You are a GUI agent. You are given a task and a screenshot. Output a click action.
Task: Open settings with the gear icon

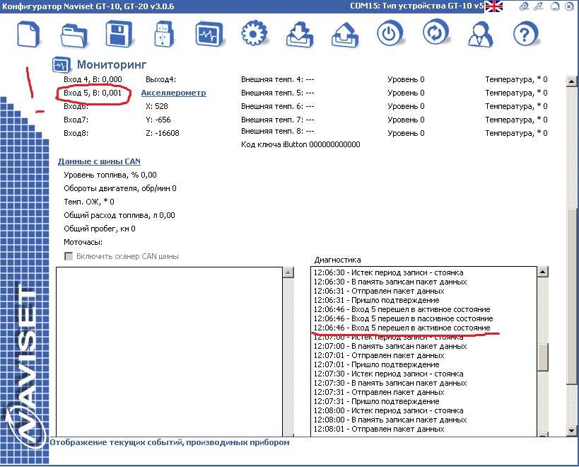coord(252,34)
